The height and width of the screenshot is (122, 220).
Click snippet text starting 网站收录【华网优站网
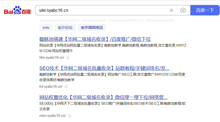pos(113,48)
